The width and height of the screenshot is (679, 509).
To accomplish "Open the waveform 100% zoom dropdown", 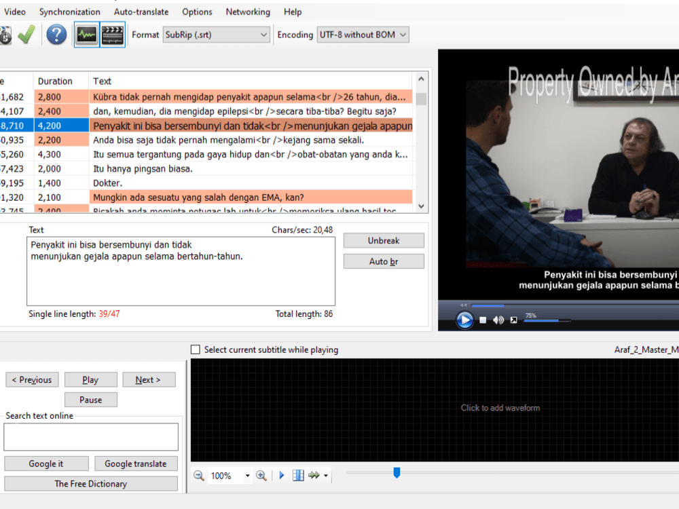I will point(247,476).
